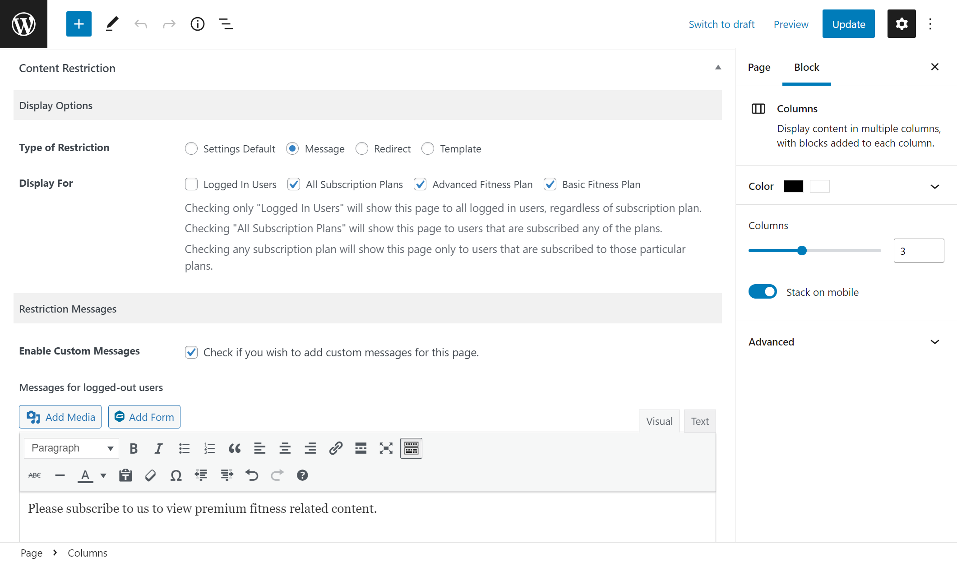Image resolution: width=957 pixels, height=562 pixels.
Task: Open the Paragraph format dropdown
Action: click(x=71, y=448)
